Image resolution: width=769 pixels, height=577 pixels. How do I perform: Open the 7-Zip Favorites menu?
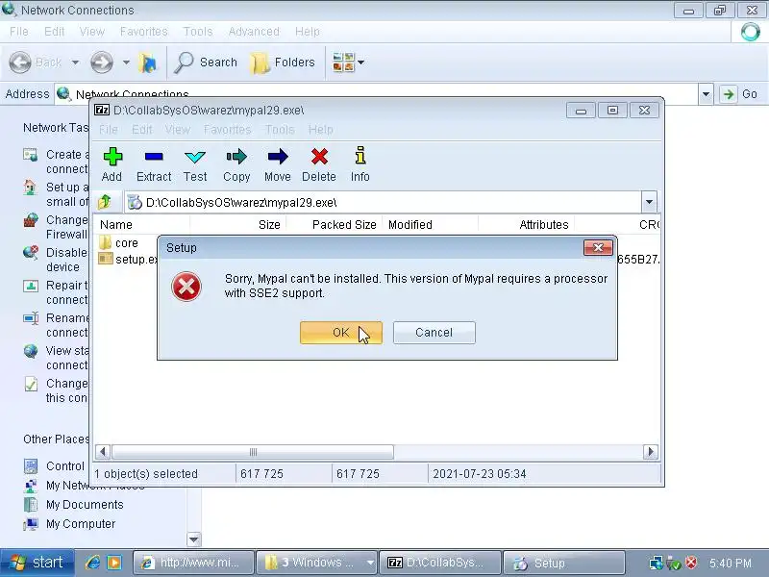[227, 130]
